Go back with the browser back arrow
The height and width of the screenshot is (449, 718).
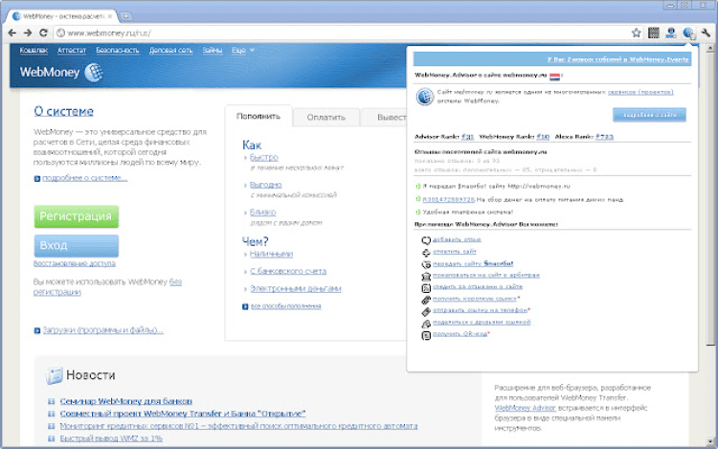click(12, 33)
